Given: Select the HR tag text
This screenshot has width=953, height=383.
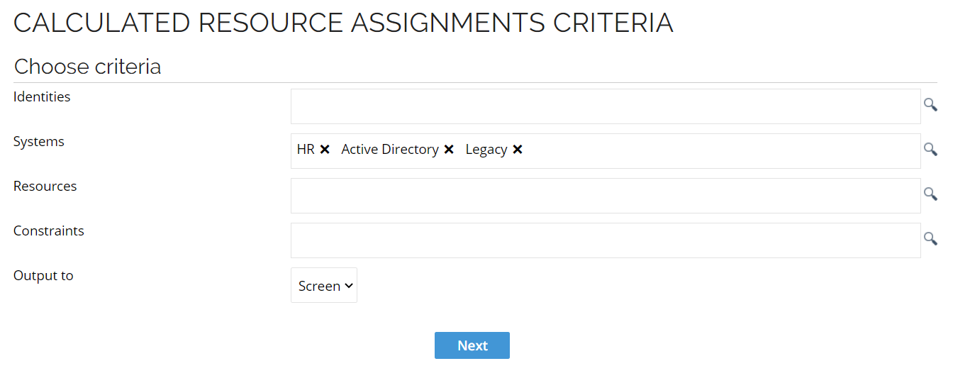Looking at the screenshot, I should coord(306,150).
